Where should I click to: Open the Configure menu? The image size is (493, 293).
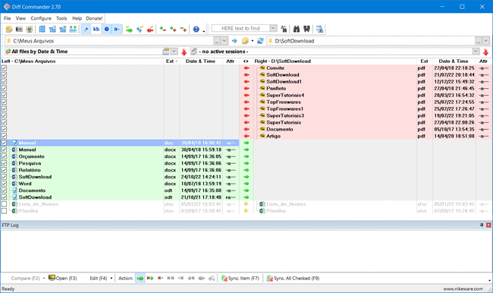click(41, 18)
